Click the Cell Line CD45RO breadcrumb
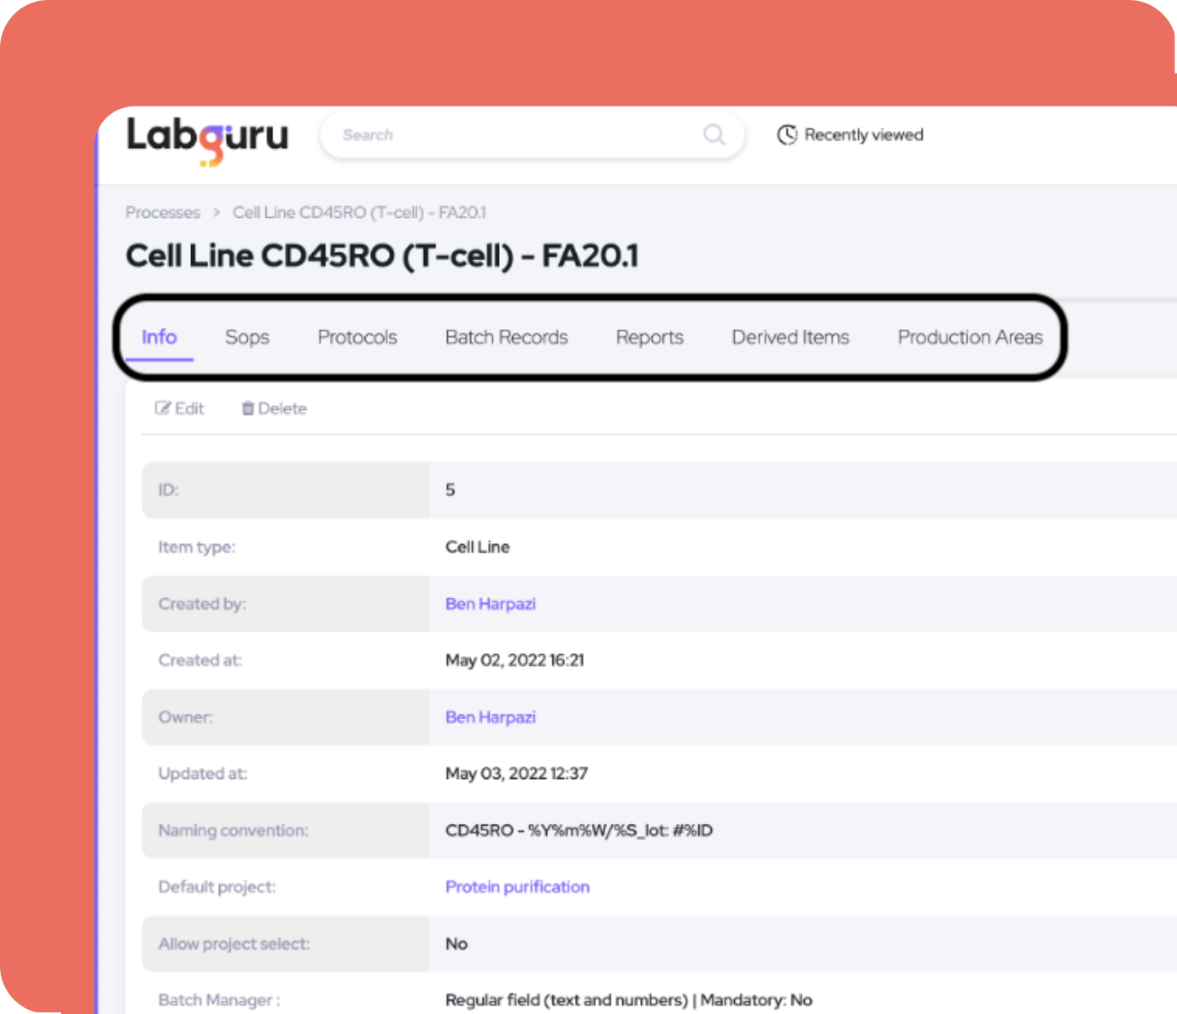This screenshot has width=1177, height=1014. (359, 212)
